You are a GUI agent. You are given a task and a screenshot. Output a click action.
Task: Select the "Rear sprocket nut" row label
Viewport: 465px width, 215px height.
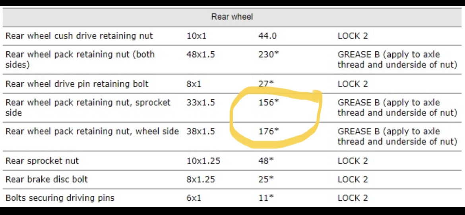click(x=42, y=161)
